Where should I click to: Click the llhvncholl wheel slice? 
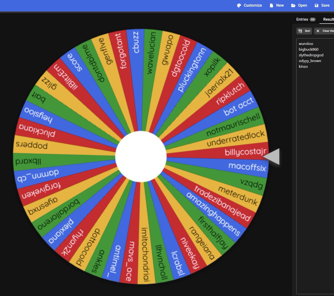click(161, 262)
